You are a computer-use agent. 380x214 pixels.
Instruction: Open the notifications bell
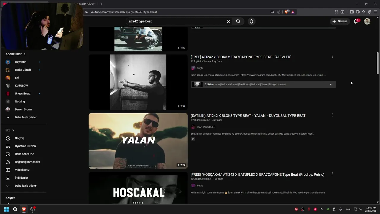point(356,21)
